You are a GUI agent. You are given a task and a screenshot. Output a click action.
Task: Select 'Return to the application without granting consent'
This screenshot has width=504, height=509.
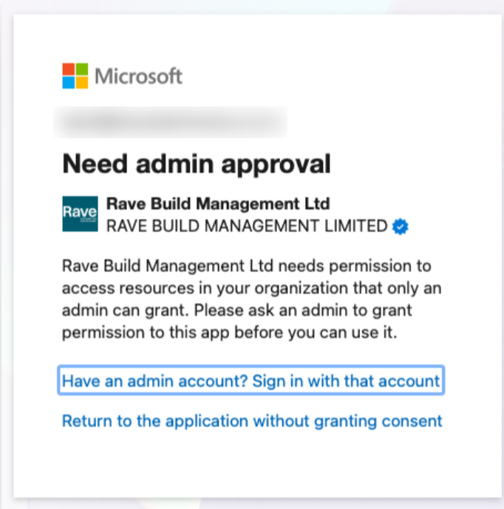click(252, 421)
